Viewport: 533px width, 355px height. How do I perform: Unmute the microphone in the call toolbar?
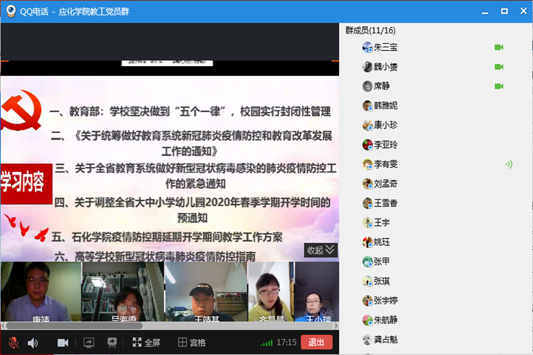[13, 342]
